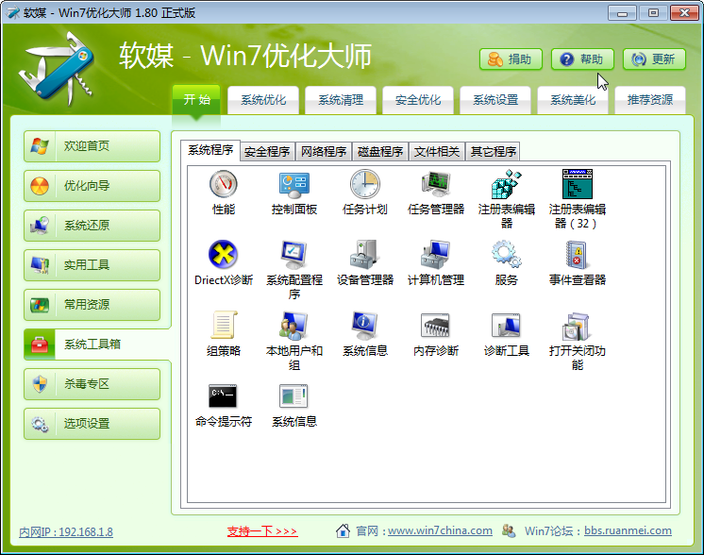Switch to 安全优化 main tab
The image size is (704, 555).
click(x=417, y=100)
